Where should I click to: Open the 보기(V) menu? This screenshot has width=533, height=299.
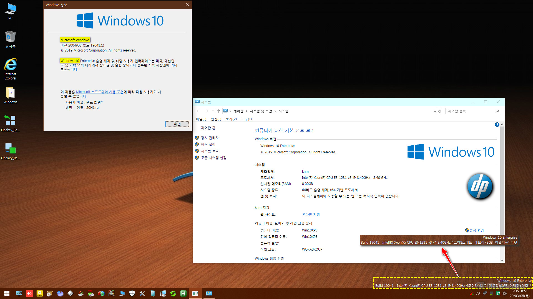(231, 119)
